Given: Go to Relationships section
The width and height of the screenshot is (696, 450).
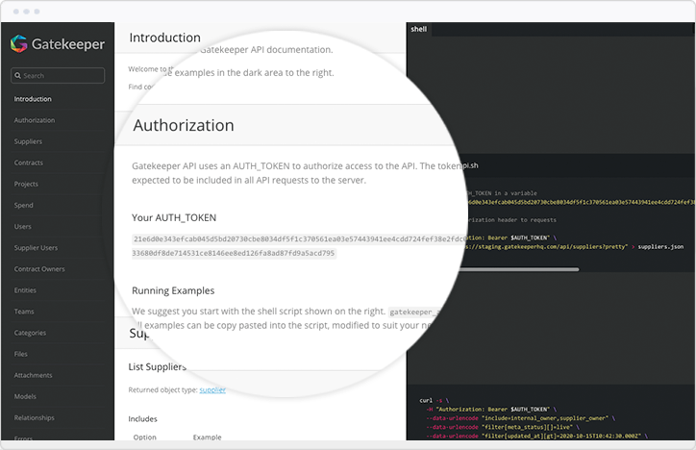Looking at the screenshot, I should pyautogui.click(x=34, y=418).
